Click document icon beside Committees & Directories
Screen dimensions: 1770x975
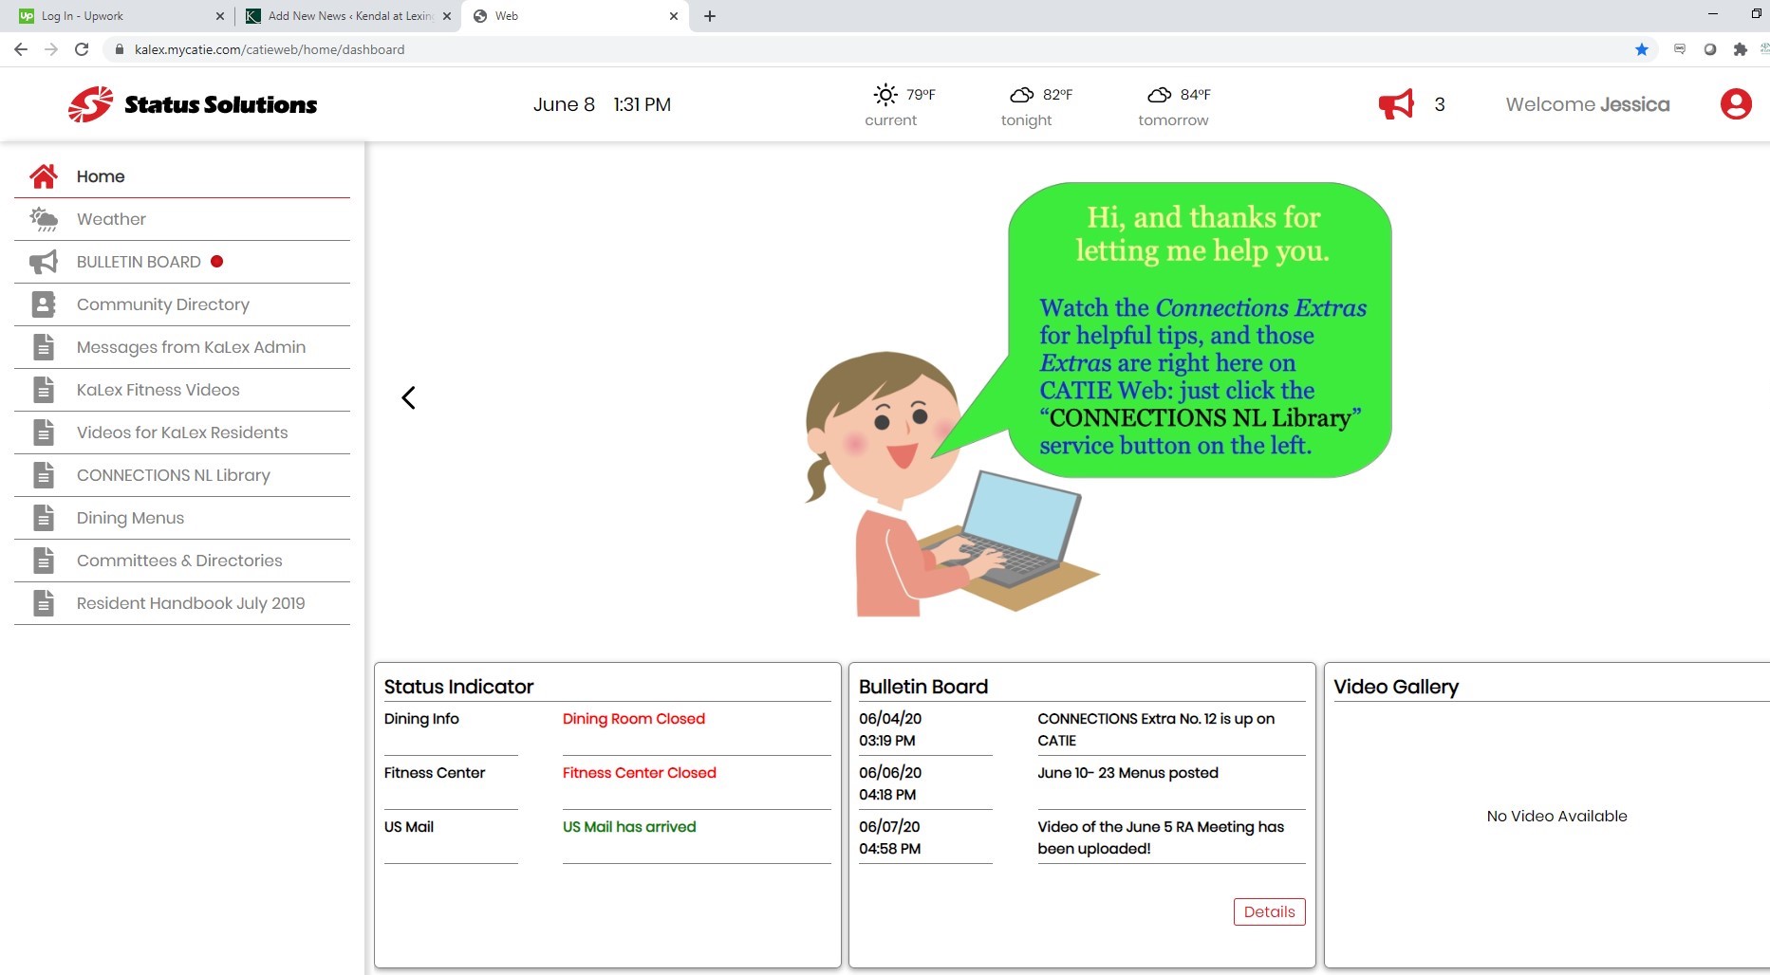pyautogui.click(x=44, y=561)
